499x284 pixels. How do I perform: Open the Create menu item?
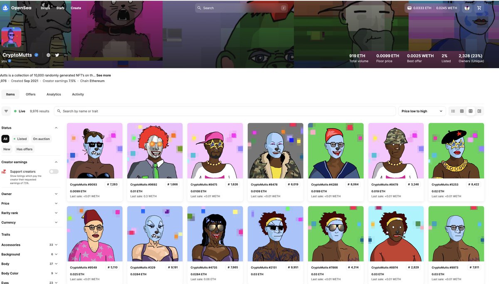point(76,8)
